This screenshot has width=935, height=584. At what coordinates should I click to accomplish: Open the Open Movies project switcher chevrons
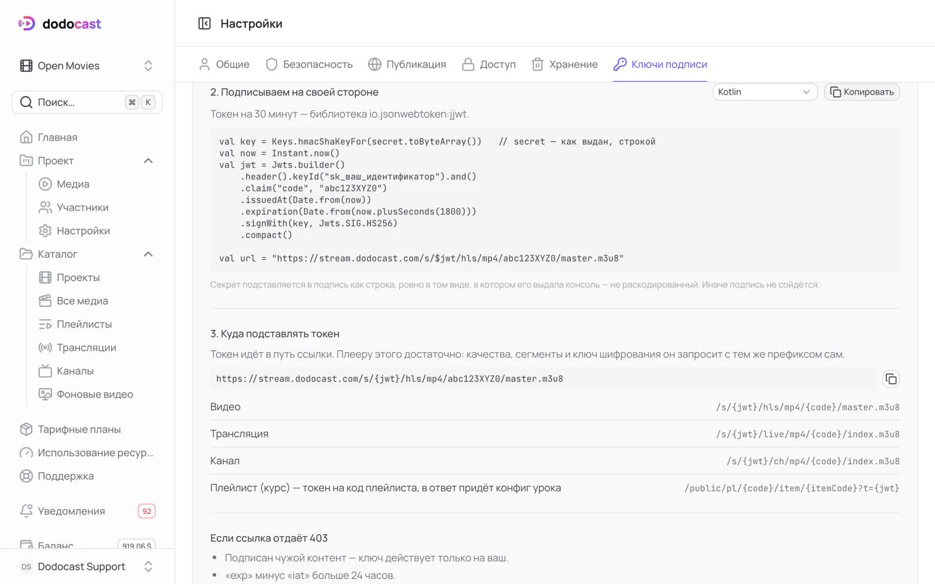148,65
